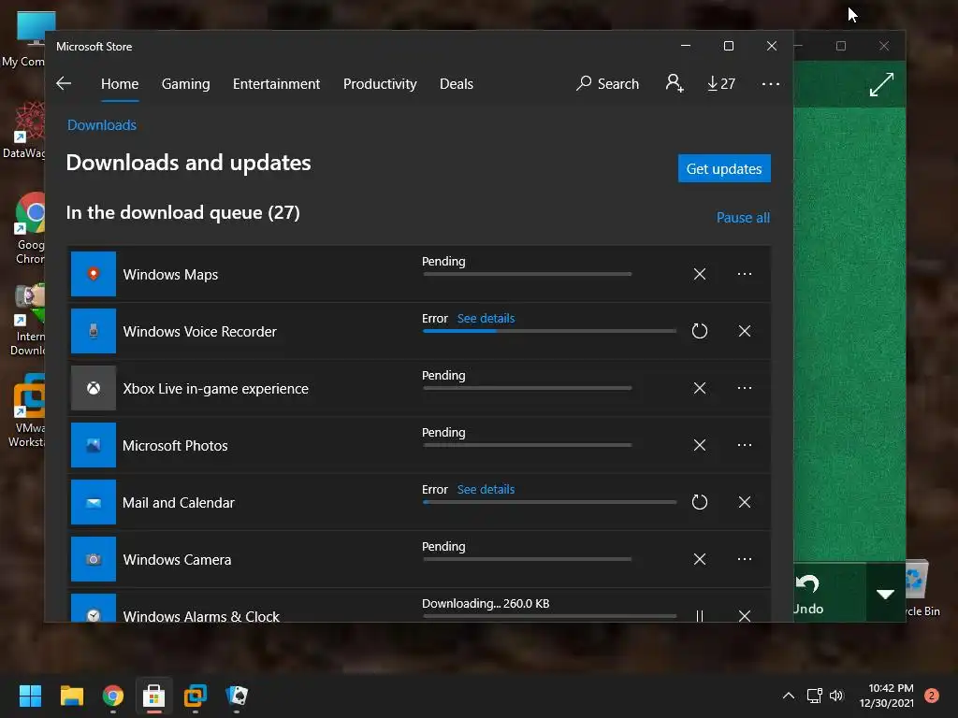Image resolution: width=958 pixels, height=718 pixels.
Task: Open the account sign-in icon
Action: (x=675, y=83)
